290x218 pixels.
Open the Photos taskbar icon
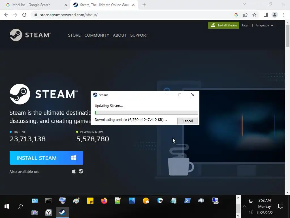point(132,201)
